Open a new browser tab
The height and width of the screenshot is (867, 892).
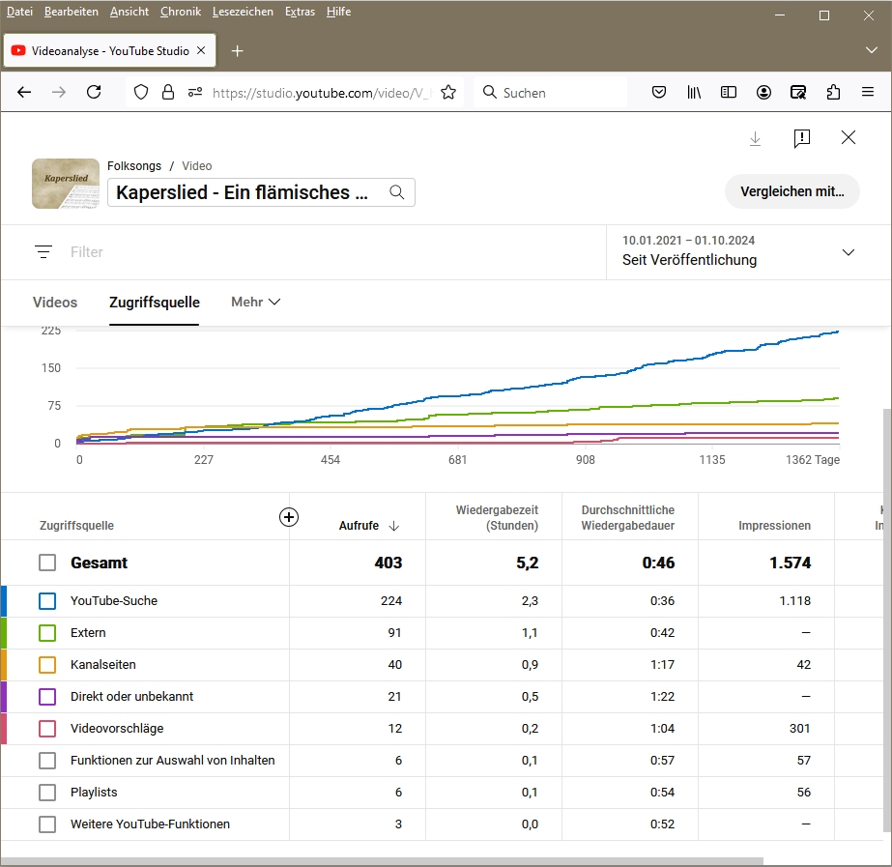pos(237,51)
